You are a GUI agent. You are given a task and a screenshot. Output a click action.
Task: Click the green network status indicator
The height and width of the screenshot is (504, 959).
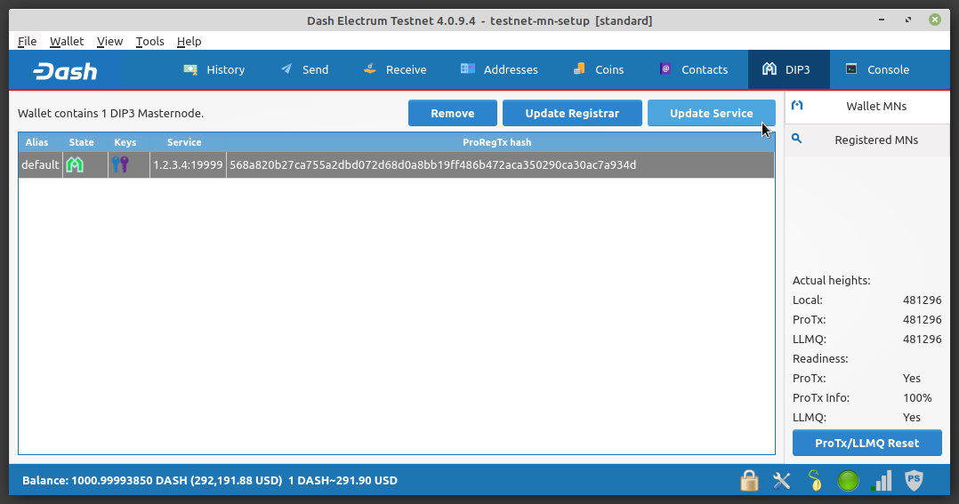coord(849,481)
